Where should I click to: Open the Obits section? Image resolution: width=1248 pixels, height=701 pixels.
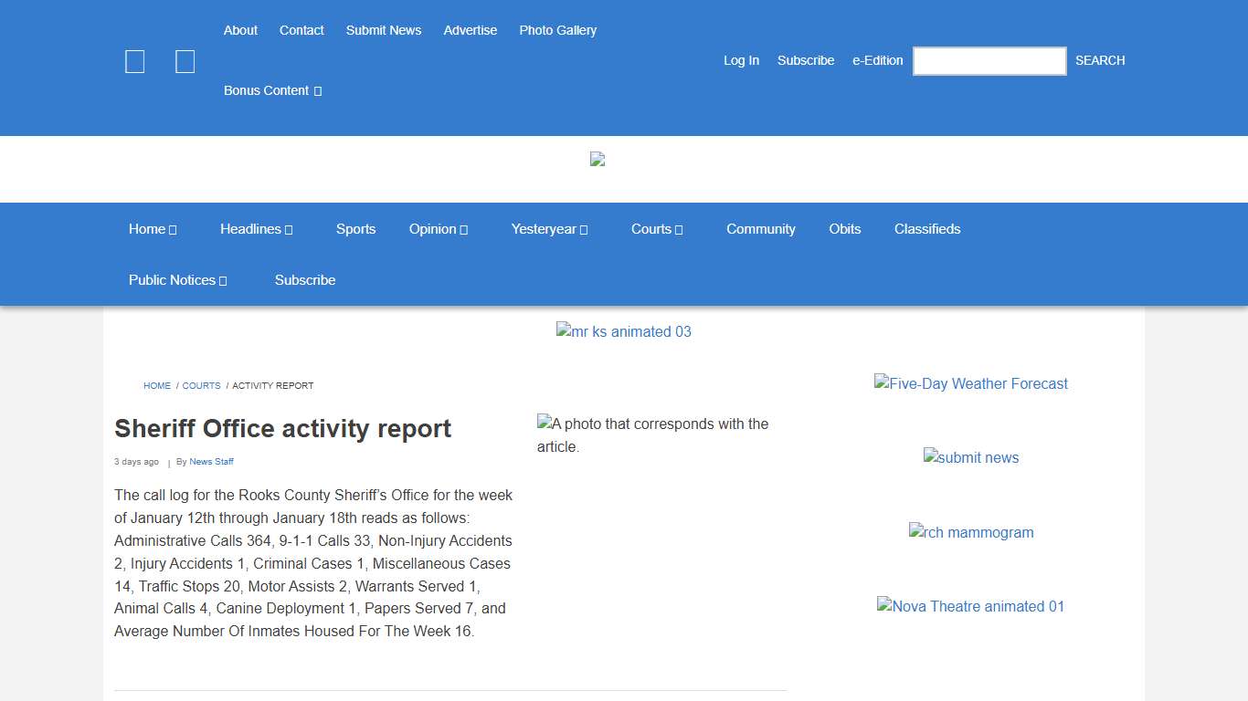coord(844,229)
